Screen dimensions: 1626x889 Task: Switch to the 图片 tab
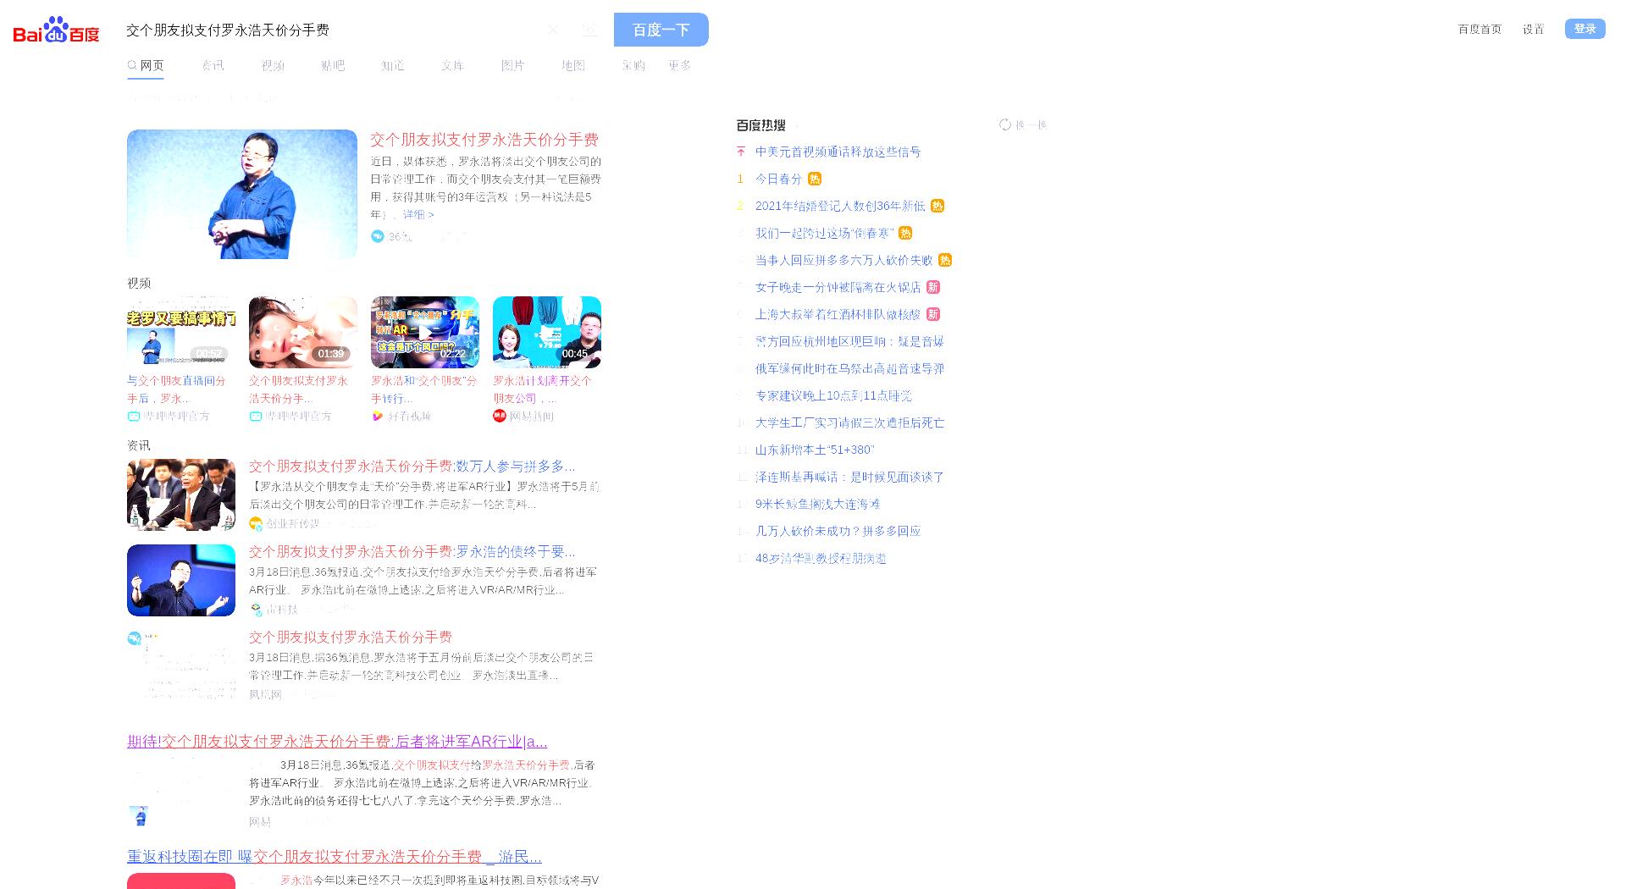click(x=512, y=65)
